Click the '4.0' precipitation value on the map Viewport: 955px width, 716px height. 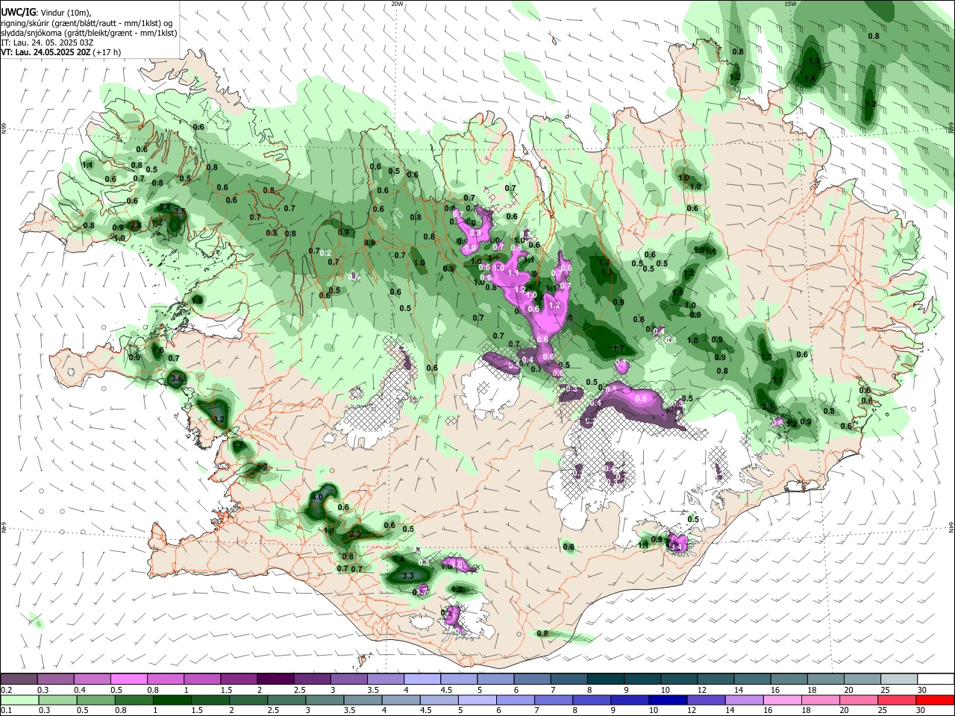click(317, 497)
